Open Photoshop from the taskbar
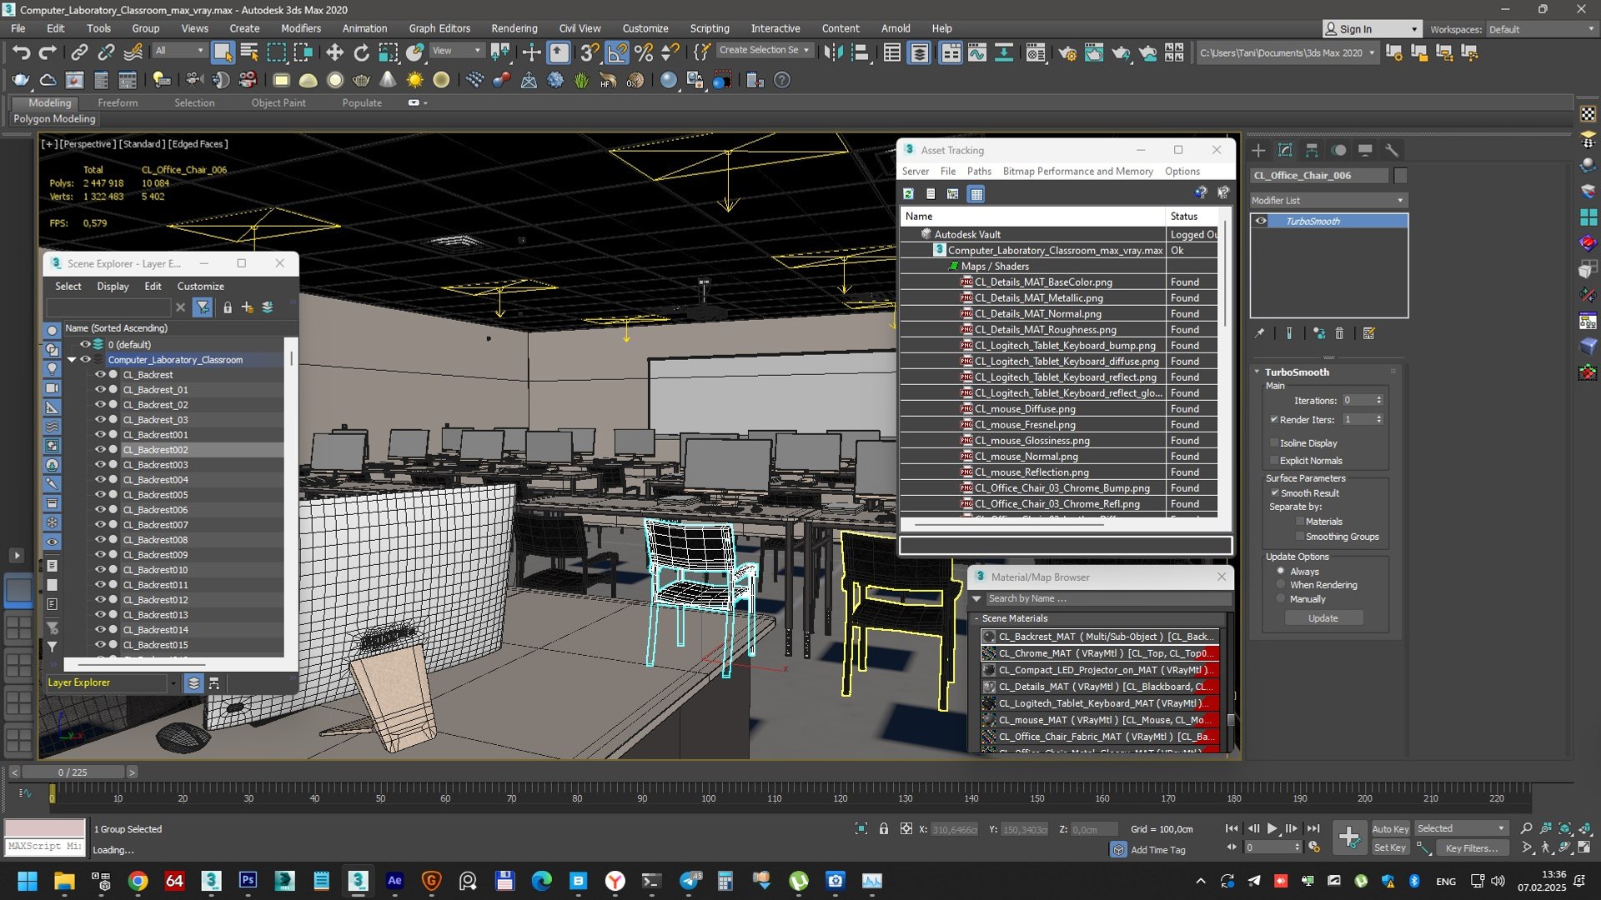 [x=248, y=881]
